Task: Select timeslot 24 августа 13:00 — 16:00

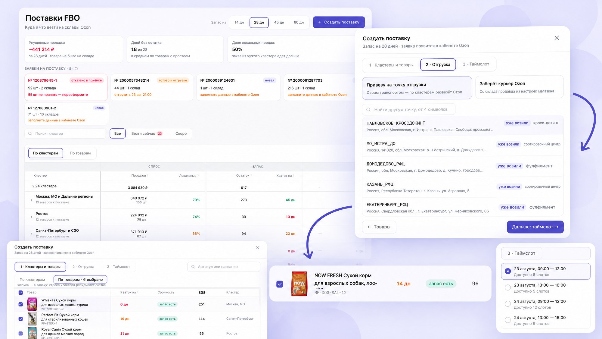Action: point(545,320)
